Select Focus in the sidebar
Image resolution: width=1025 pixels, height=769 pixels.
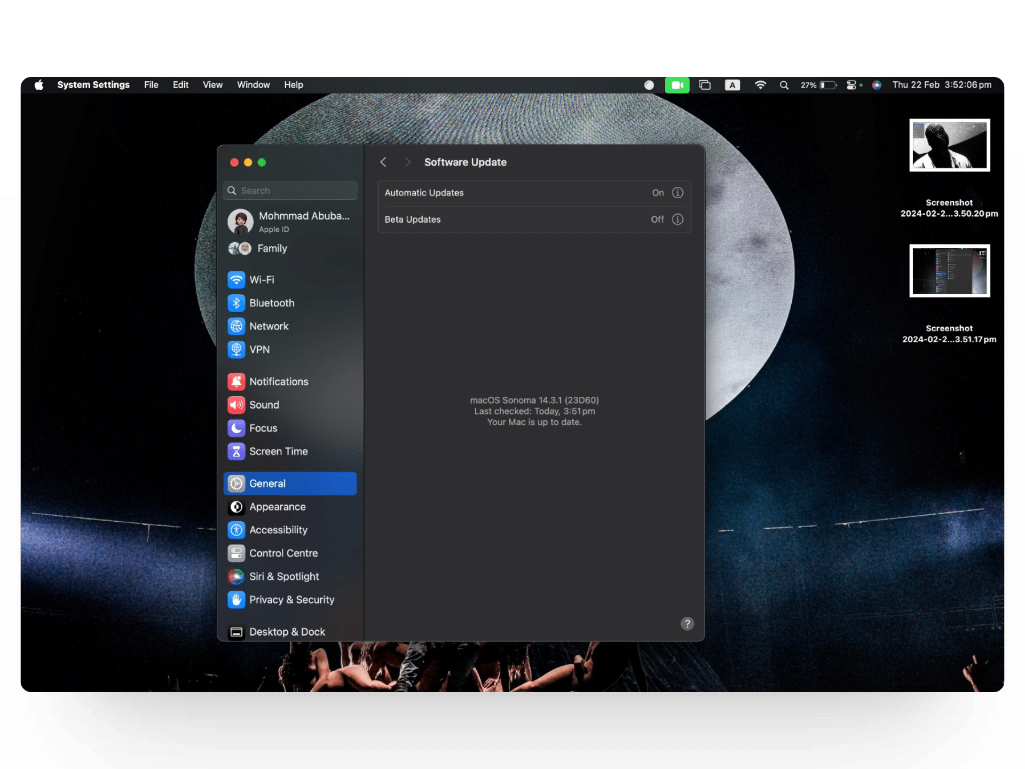pos(263,428)
